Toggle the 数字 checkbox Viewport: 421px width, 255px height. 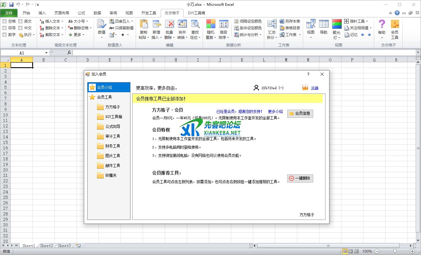pos(10,35)
